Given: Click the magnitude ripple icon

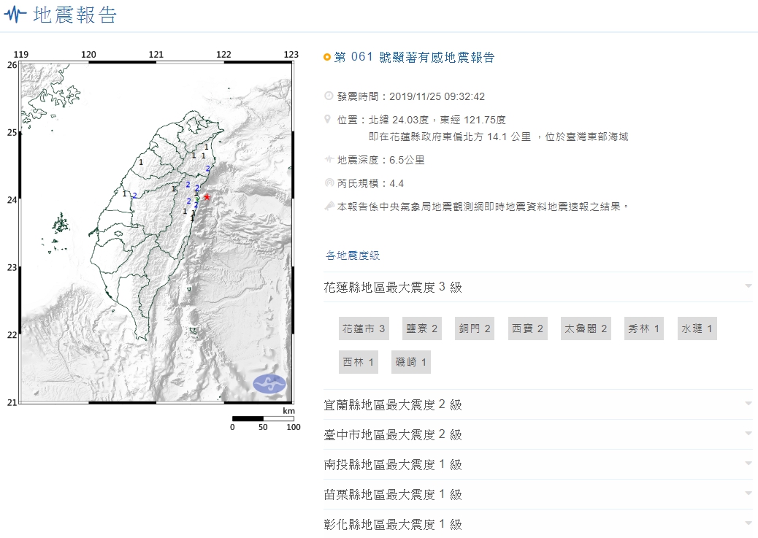Looking at the screenshot, I should 328,183.
